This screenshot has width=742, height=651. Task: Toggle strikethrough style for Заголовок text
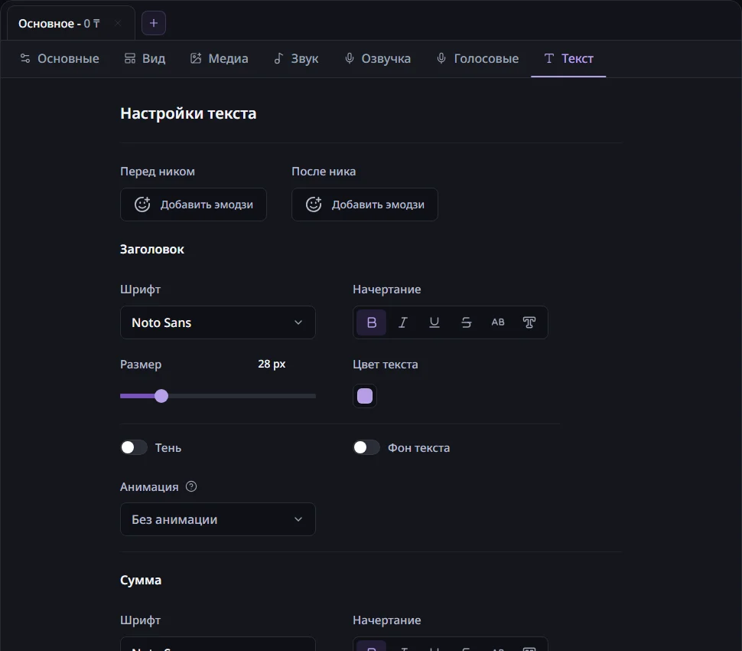pos(466,322)
